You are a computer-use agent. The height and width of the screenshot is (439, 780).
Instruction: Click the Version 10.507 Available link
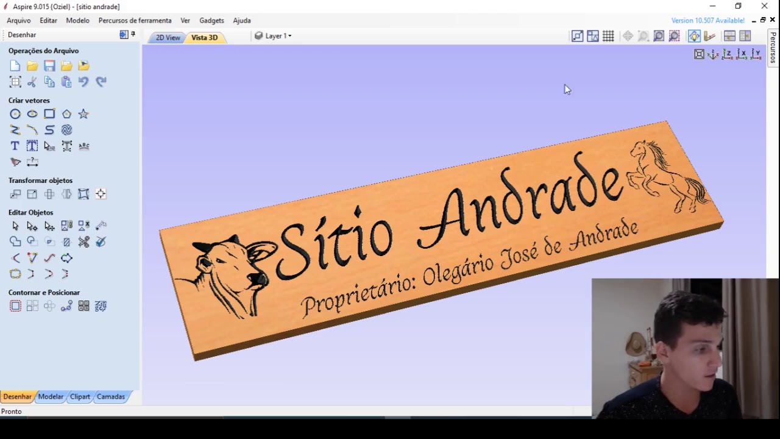tap(708, 21)
